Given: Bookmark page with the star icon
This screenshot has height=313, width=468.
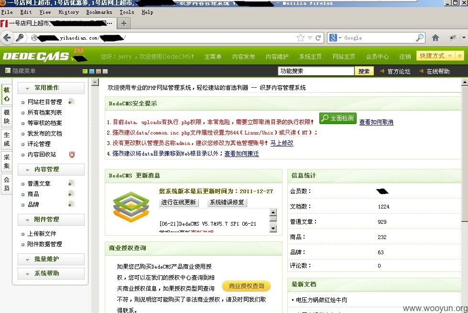Looking at the screenshot, I should point(301,38).
